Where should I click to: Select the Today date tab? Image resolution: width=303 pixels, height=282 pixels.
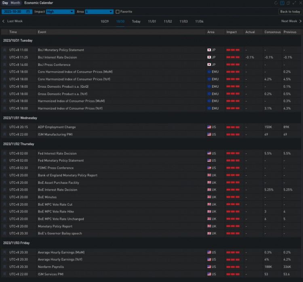click(x=136, y=21)
